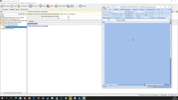178x100 pixels.
Task: Select the Excel sheet tab arch_1_1
Action: point(112,85)
